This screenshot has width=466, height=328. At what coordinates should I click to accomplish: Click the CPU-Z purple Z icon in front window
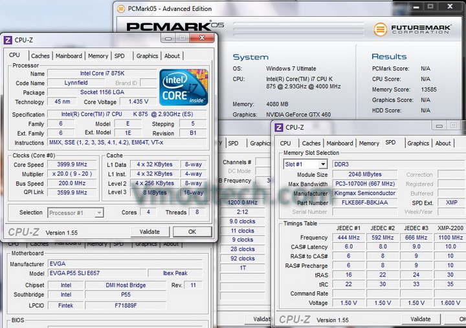pyautogui.click(x=8, y=40)
